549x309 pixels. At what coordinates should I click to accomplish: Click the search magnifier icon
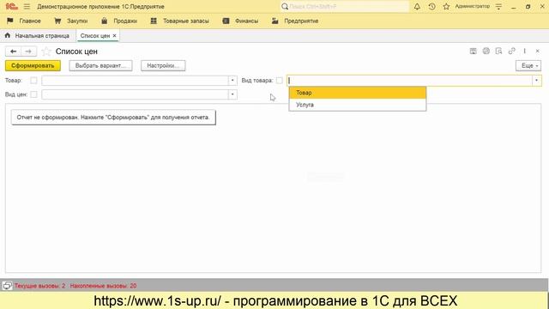(285, 6)
